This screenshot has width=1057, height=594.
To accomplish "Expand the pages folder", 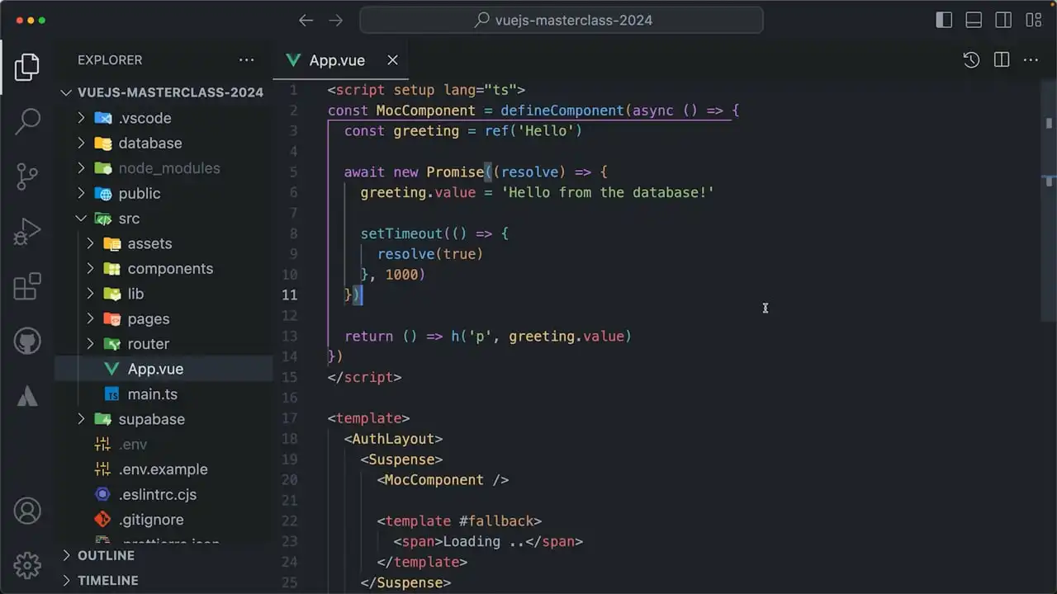I will coord(164,319).
